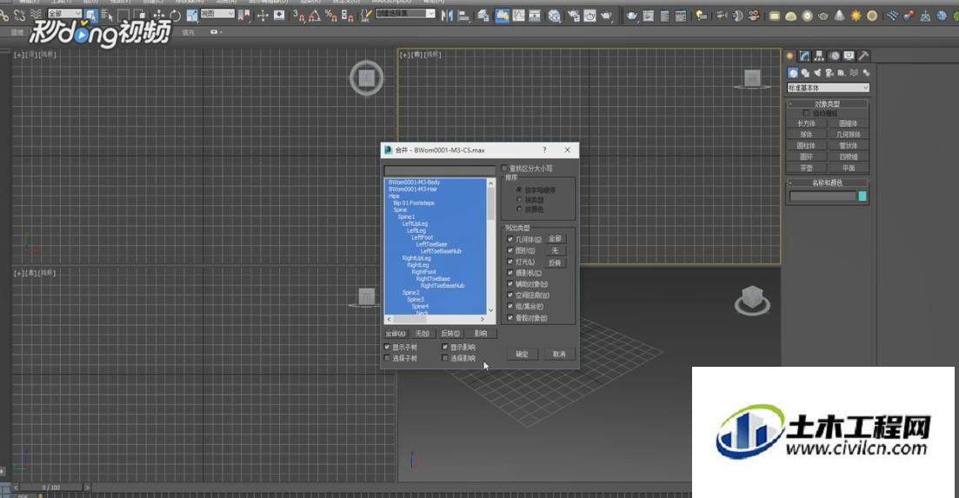The height and width of the screenshot is (498, 959).
Task: Click the sun light icon in toolbar
Action: 856,16
